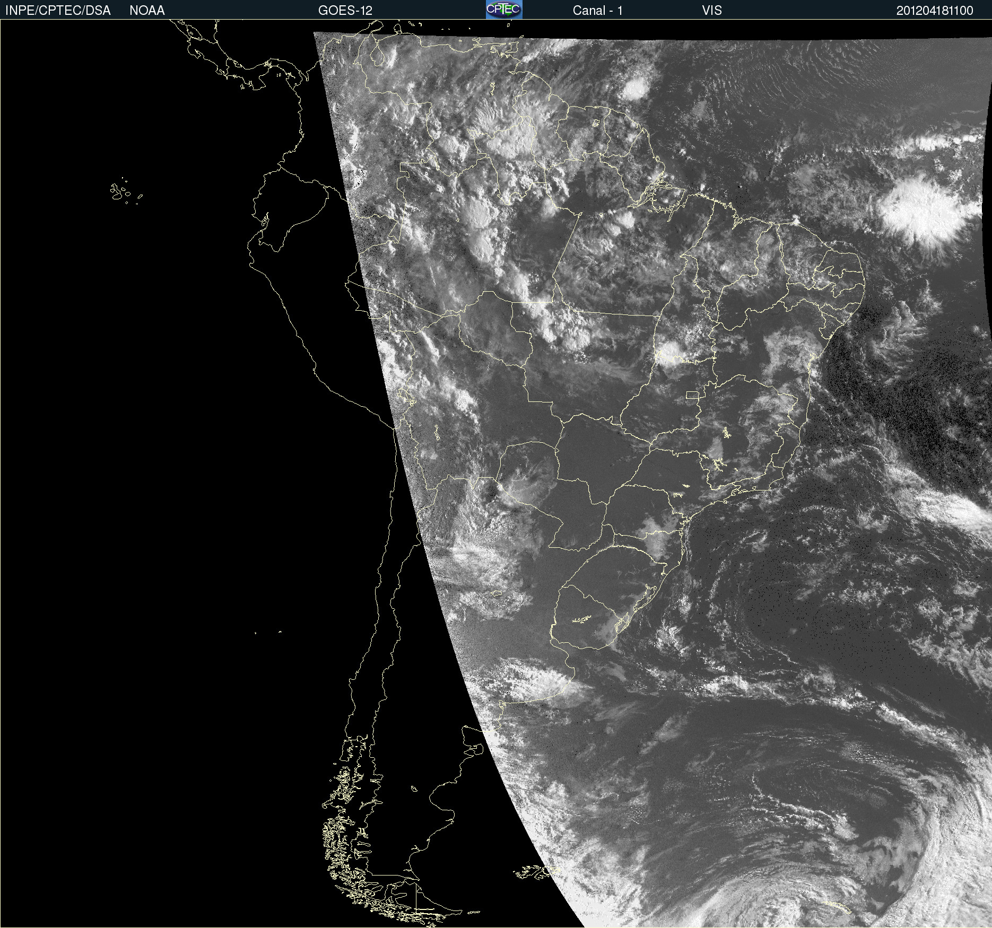Click the 201204181100 timestamp
This screenshot has height=928, width=992.
pos(935,11)
